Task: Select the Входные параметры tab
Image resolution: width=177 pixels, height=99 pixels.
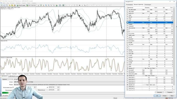Action: coord(139,5)
